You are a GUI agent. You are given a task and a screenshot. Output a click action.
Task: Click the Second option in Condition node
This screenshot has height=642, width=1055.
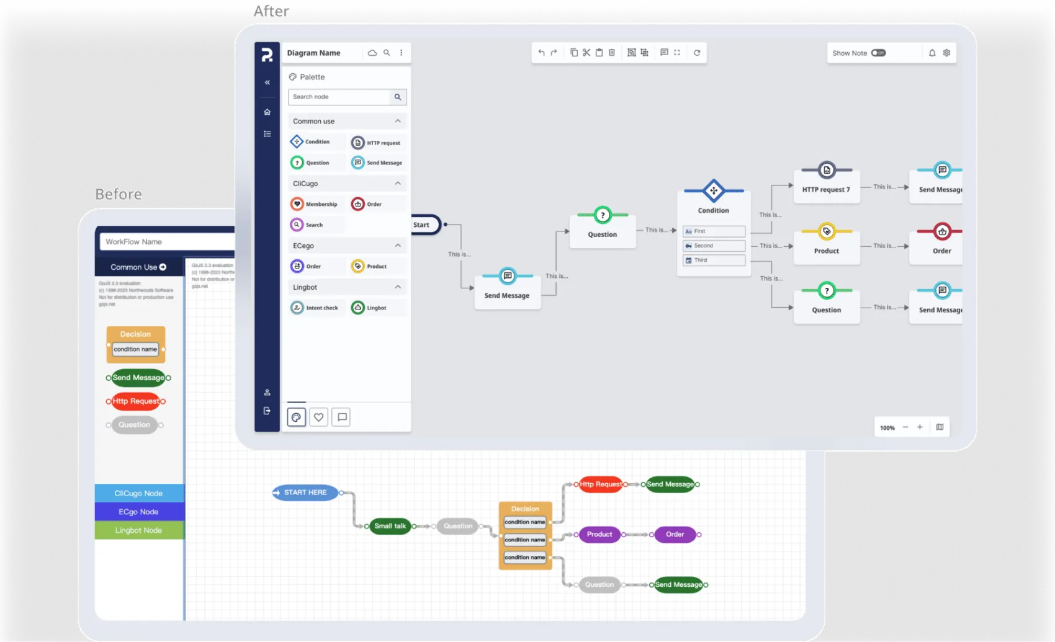[714, 246]
